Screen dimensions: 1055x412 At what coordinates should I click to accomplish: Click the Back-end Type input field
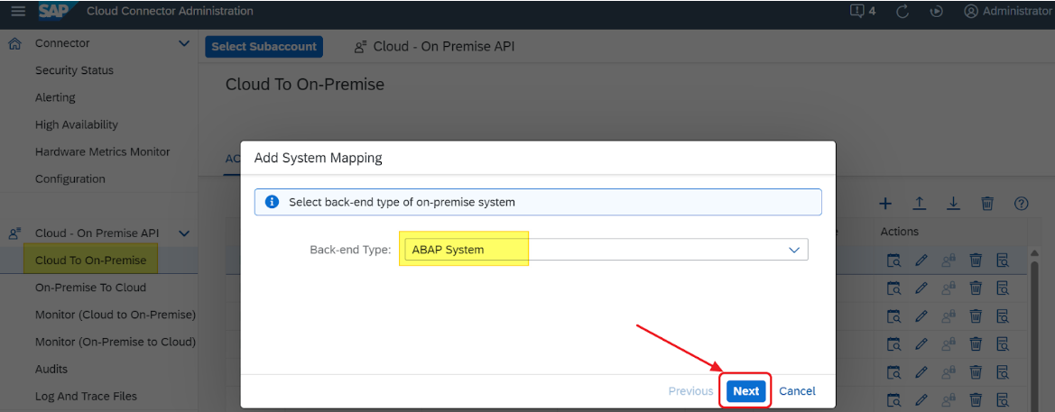pyautogui.click(x=587, y=250)
